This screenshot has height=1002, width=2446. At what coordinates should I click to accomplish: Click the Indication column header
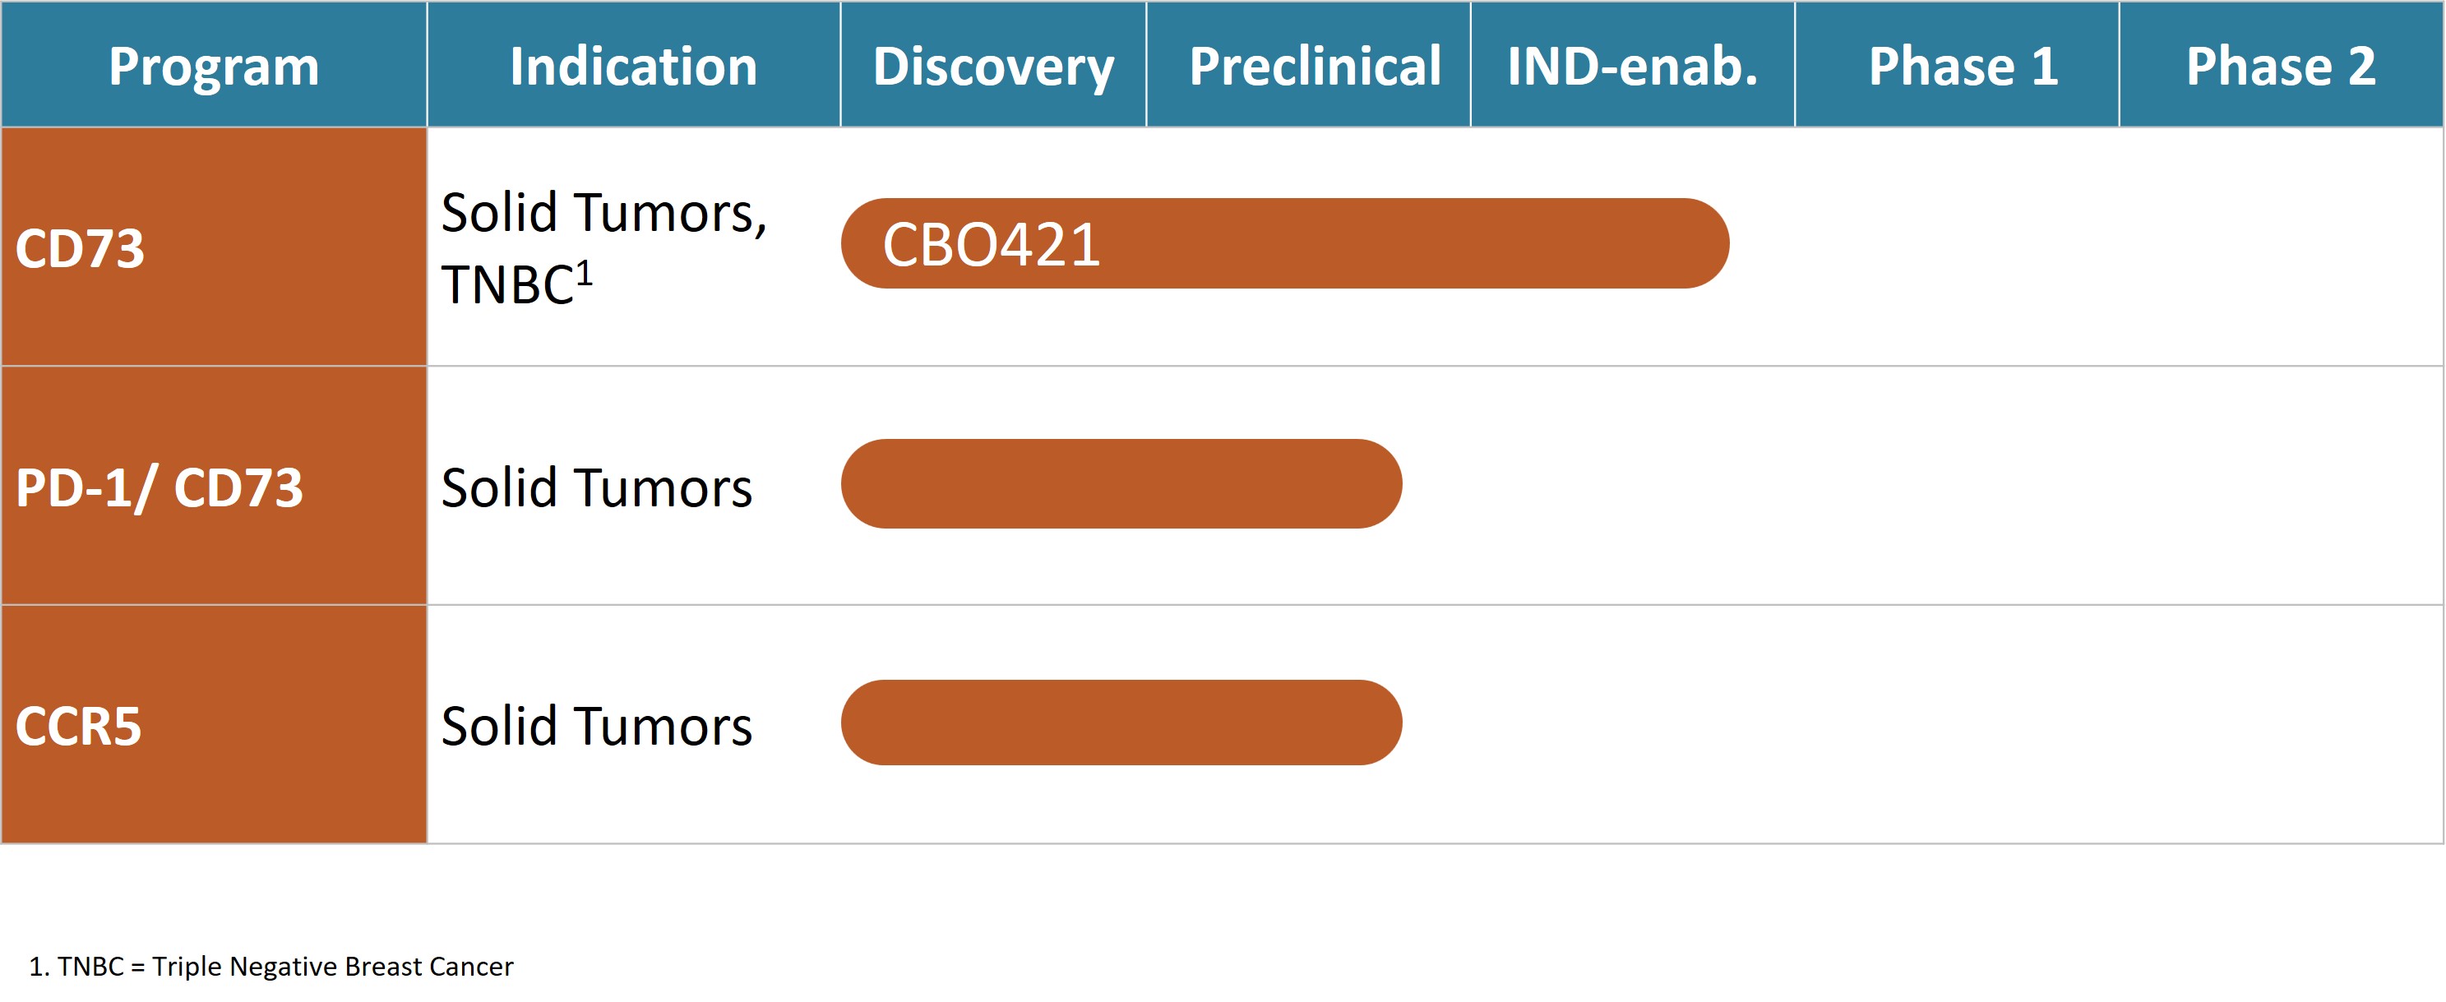[x=633, y=67]
